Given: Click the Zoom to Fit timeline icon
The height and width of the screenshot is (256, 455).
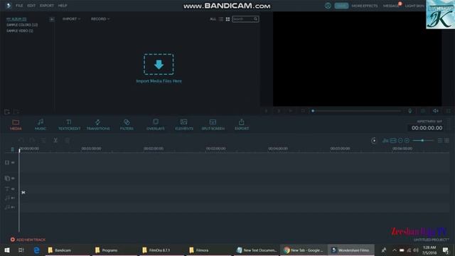Looking at the screenshot, I should point(393,141).
